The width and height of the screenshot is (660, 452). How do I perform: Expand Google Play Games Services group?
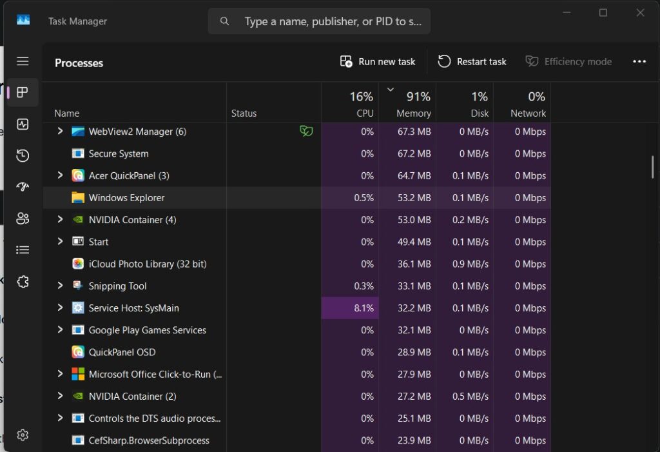tap(60, 330)
